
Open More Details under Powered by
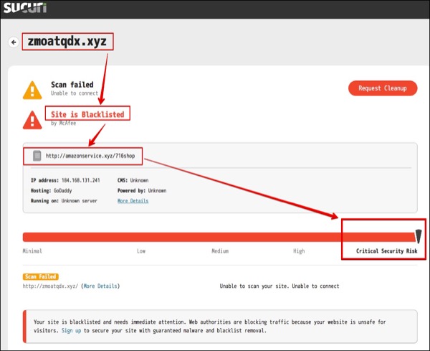pyautogui.click(x=133, y=201)
